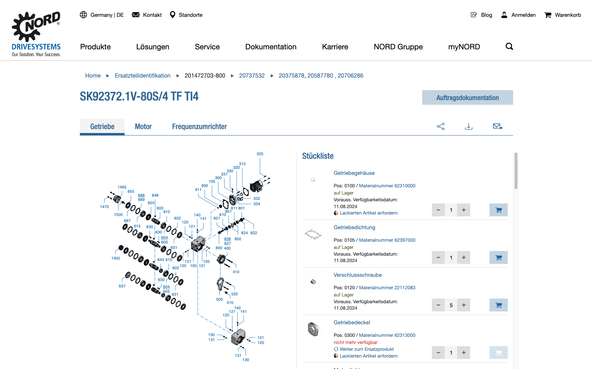Click part number 1465 in the diagram
Screen dimensions: 593x369
coord(122,187)
